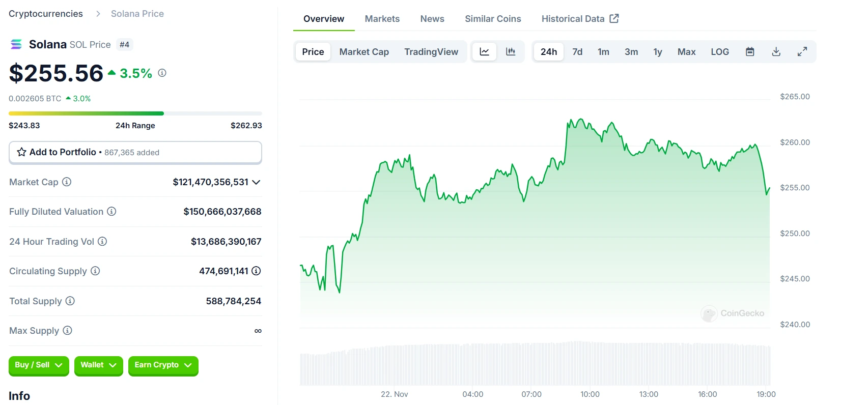Click info icon beside 474,691,141 value
The image size is (841, 405).
tap(257, 271)
